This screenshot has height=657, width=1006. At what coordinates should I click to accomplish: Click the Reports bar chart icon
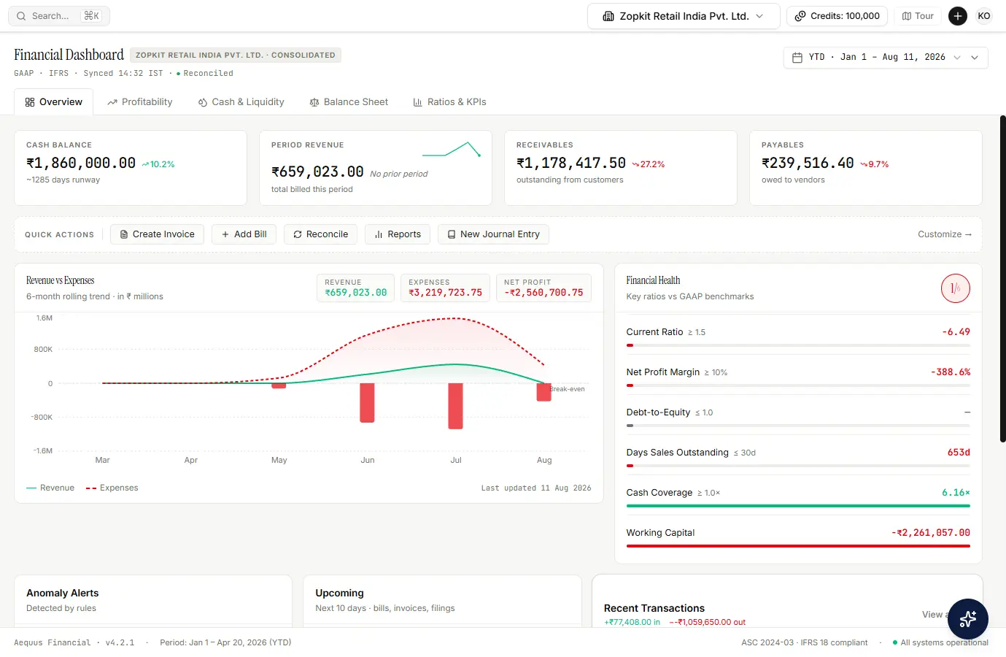pyautogui.click(x=379, y=234)
